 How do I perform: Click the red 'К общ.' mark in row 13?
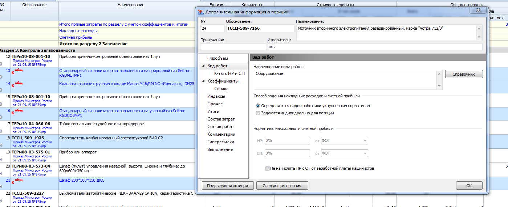tap(17, 72)
